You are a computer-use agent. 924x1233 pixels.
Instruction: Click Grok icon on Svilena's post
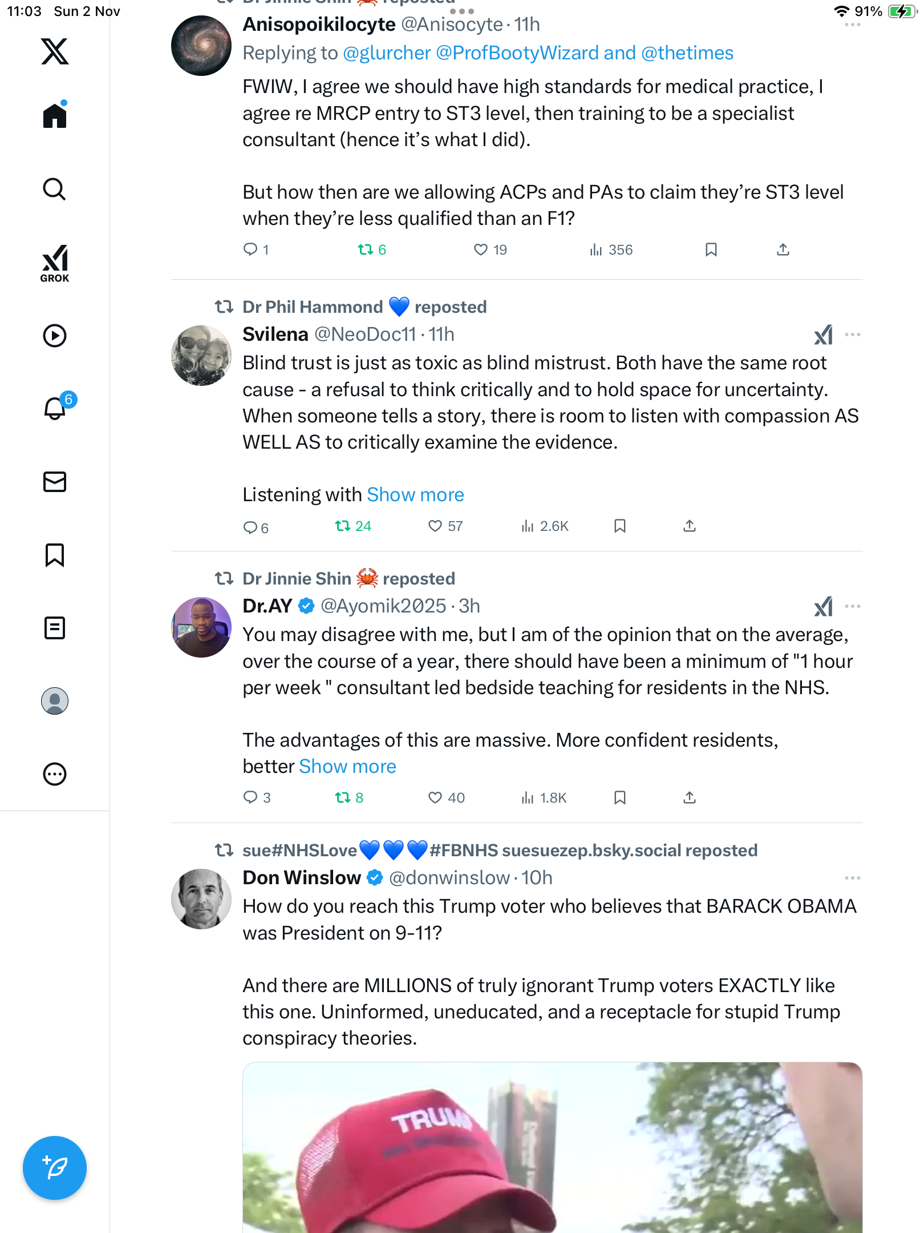click(823, 335)
